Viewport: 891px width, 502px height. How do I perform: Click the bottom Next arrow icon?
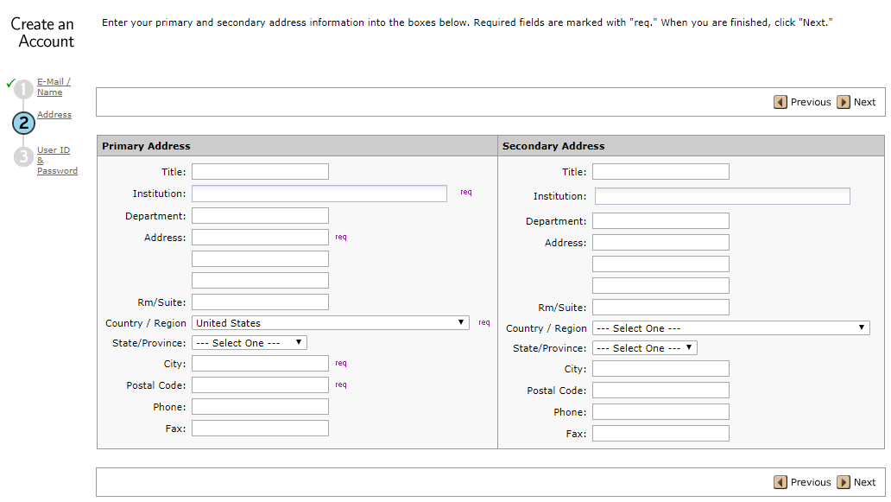click(844, 482)
